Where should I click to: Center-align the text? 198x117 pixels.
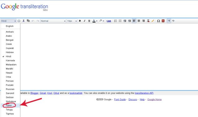coord(139,21)
